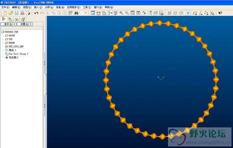Screen dimensions: 233x148
Task: Switch to wireframe display mode
Action: [x=170, y=13]
